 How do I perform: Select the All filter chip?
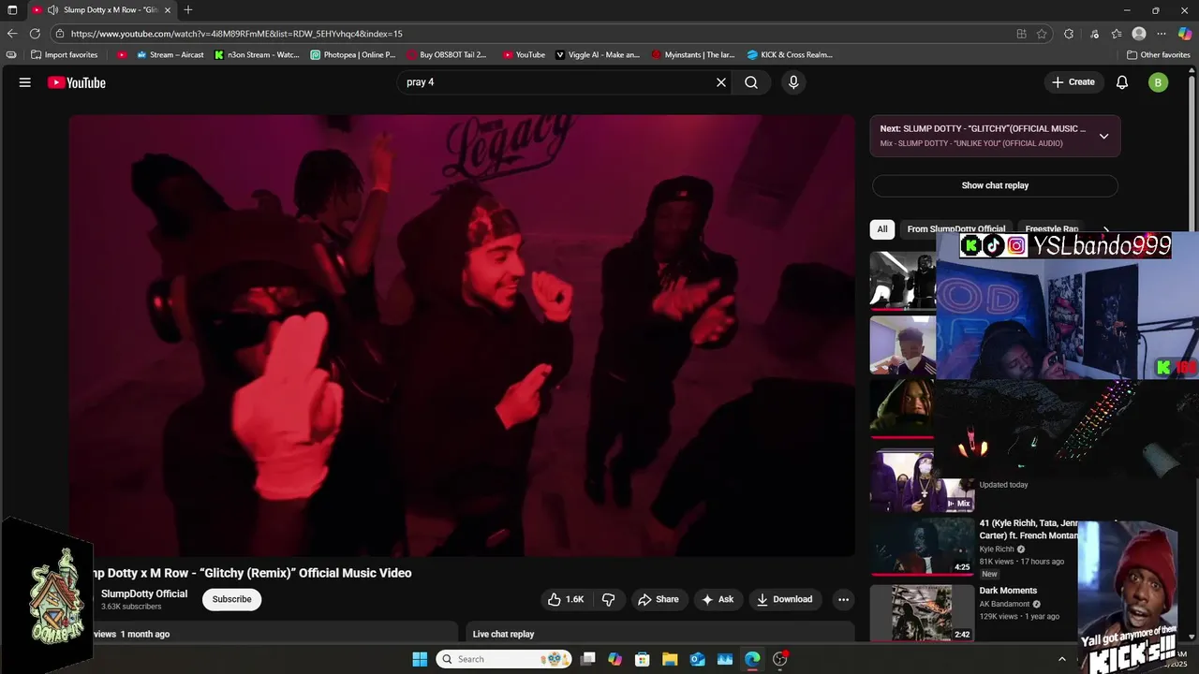point(881,228)
